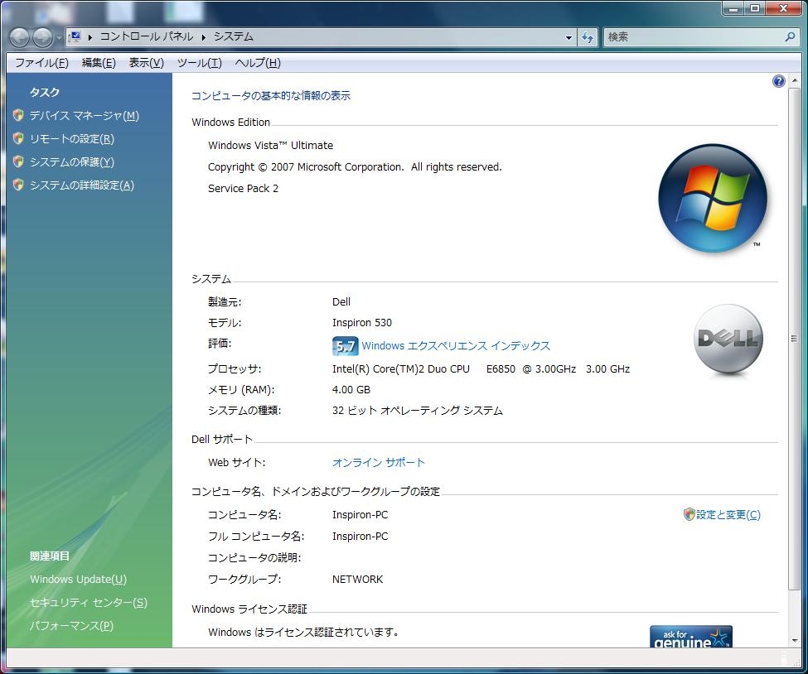
Task: Open the ツール(T) menu
Action: (200, 63)
